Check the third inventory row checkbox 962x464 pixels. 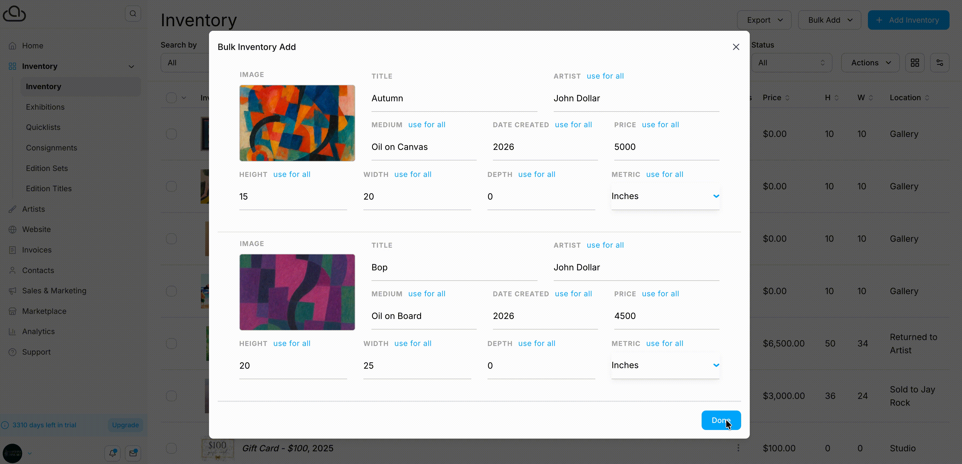coord(171,239)
